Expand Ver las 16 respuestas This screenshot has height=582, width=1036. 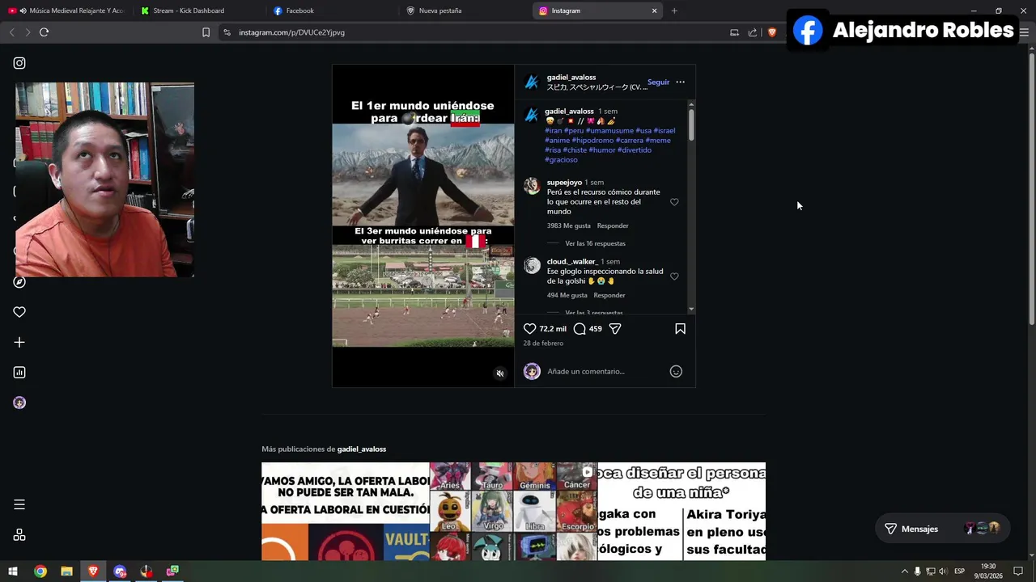(x=595, y=243)
